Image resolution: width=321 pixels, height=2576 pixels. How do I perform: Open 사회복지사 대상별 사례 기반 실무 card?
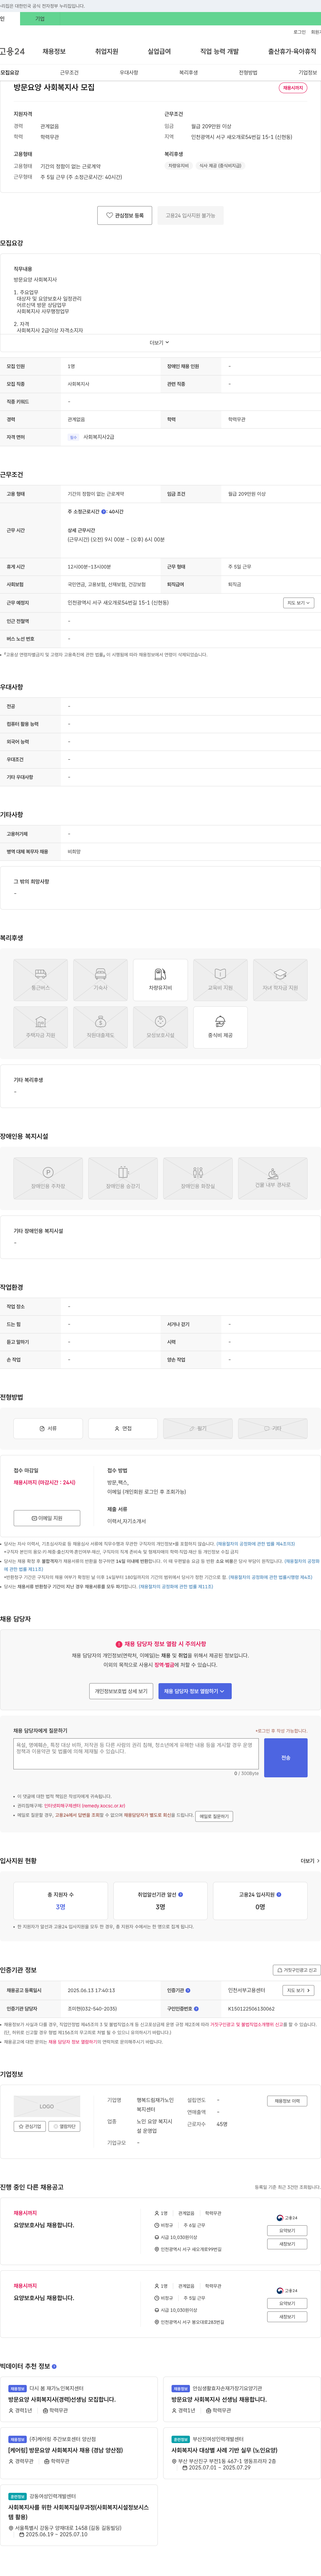(x=242, y=2453)
